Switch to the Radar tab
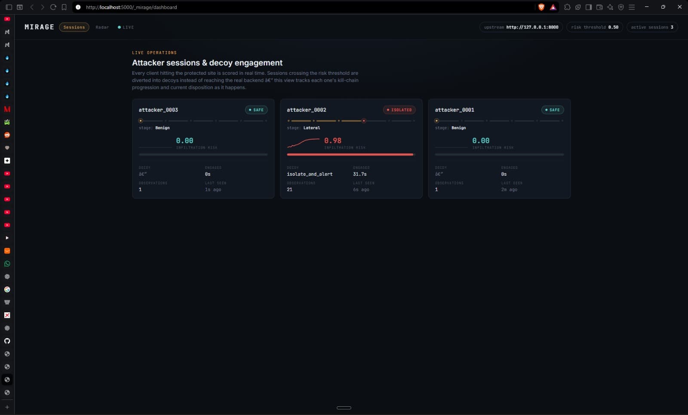 click(x=102, y=27)
